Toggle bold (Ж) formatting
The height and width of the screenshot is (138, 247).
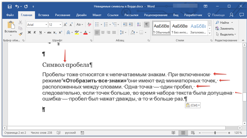coord(29,32)
